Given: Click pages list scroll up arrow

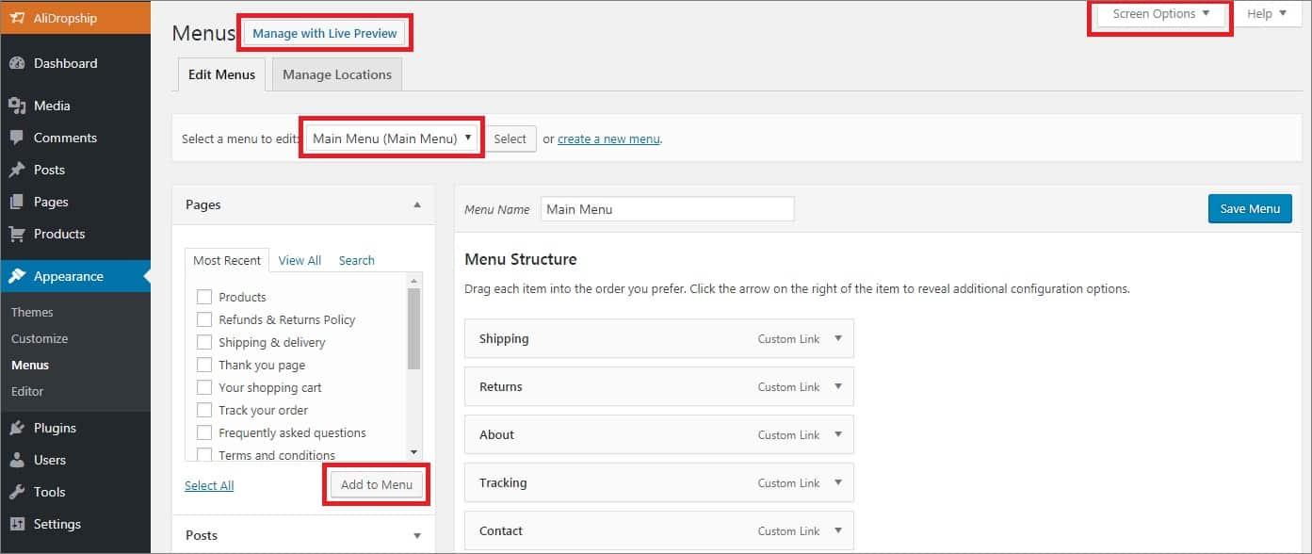Looking at the screenshot, I should [x=413, y=280].
